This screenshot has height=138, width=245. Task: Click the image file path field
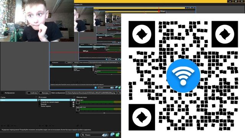coord(91,93)
